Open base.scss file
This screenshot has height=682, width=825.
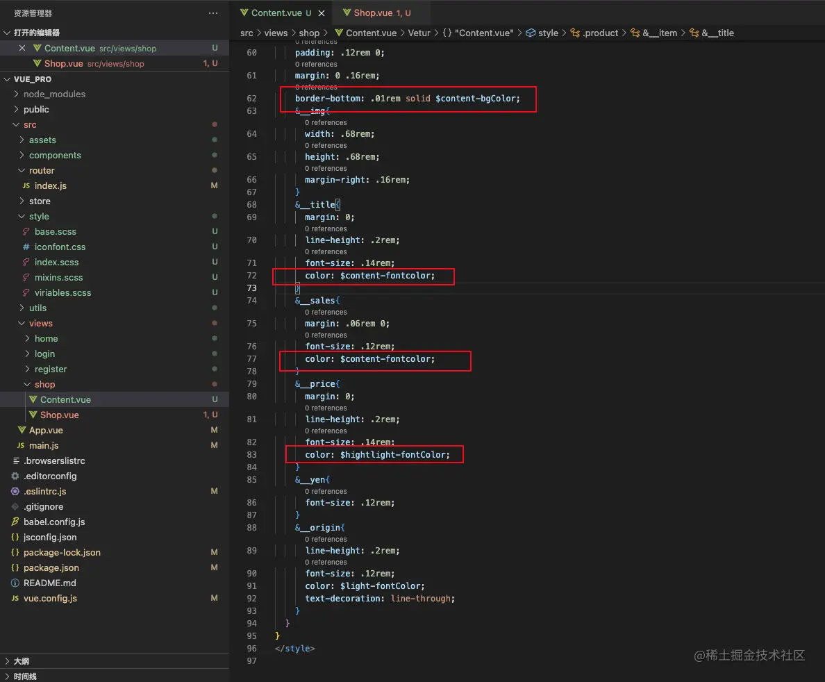click(x=56, y=231)
